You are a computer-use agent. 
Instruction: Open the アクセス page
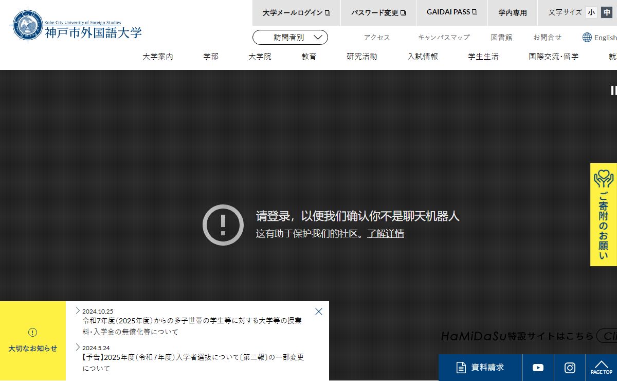pyautogui.click(x=377, y=38)
